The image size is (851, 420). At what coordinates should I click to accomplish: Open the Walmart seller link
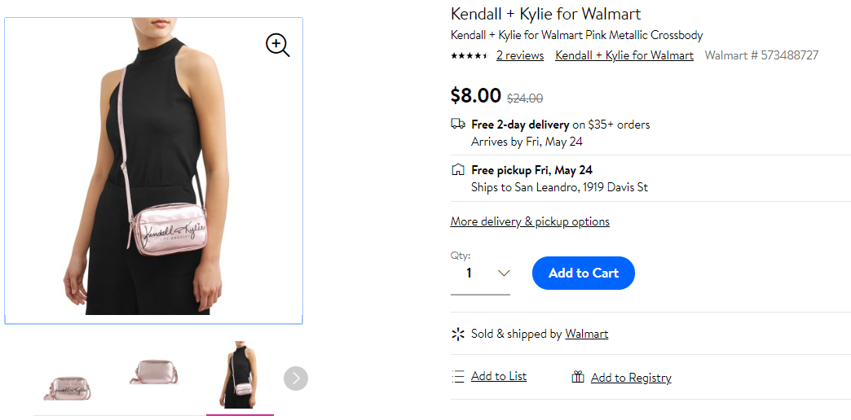[x=587, y=334]
